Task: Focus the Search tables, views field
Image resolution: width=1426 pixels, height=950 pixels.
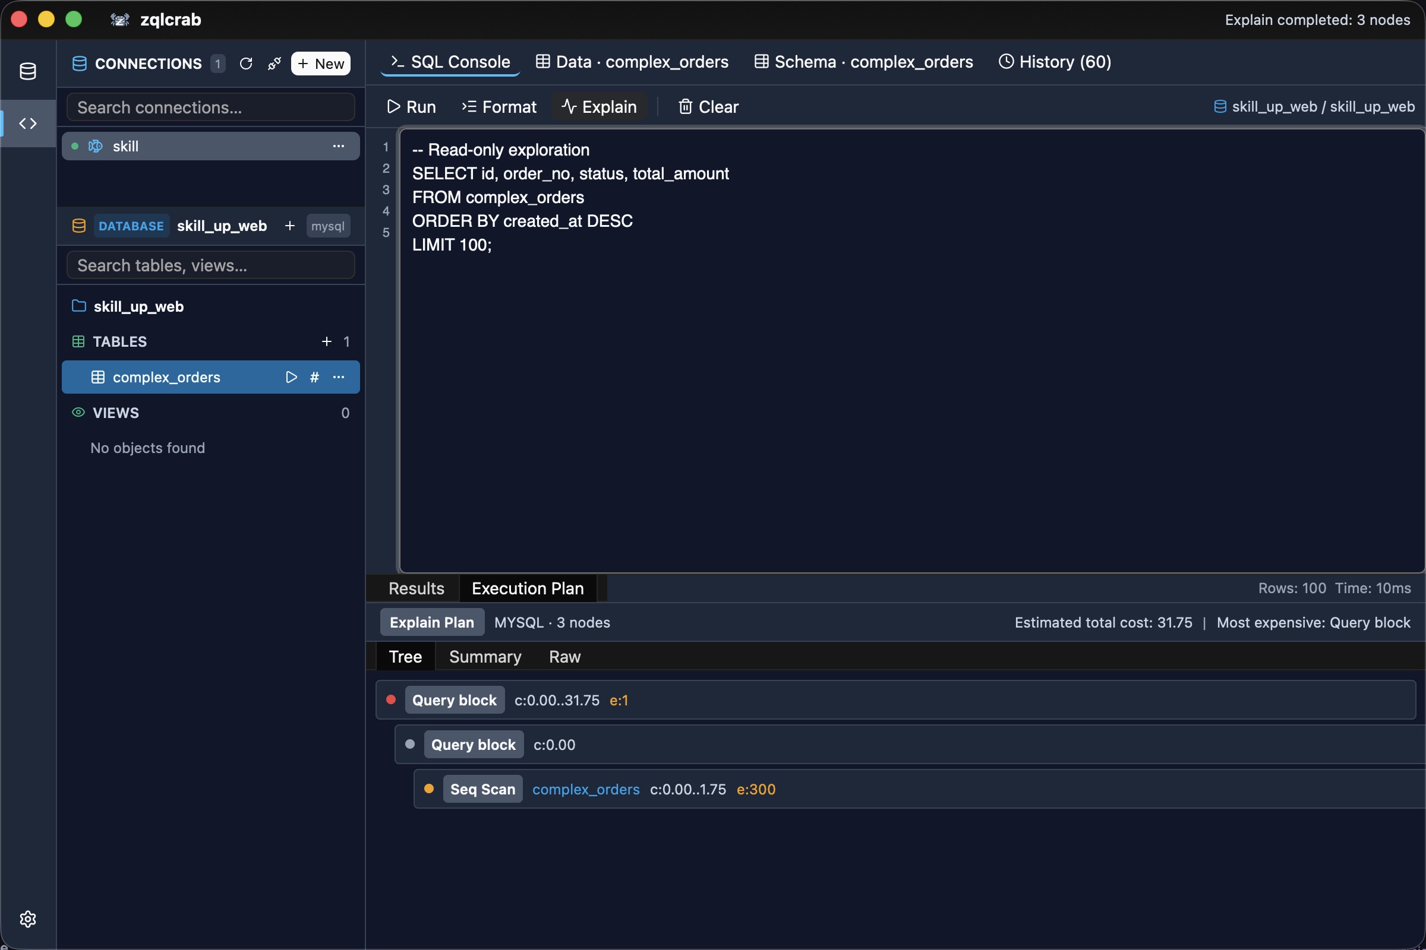Action: pos(210,265)
